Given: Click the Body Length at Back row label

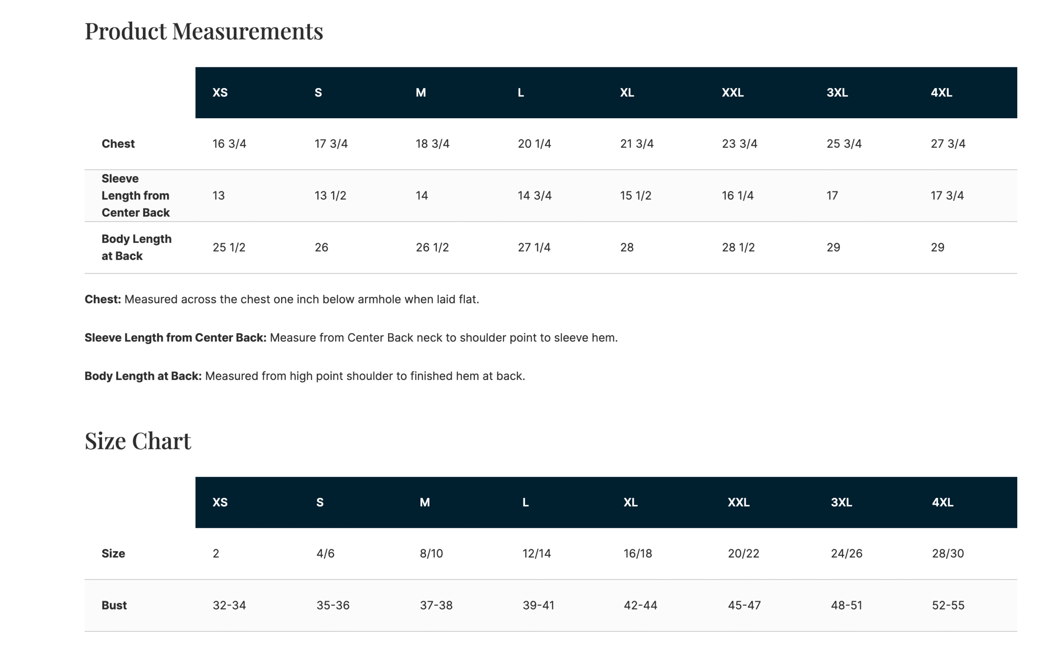Looking at the screenshot, I should (x=136, y=247).
